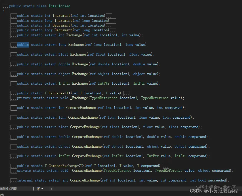Click the highlighted public keyword

coord(23,45)
